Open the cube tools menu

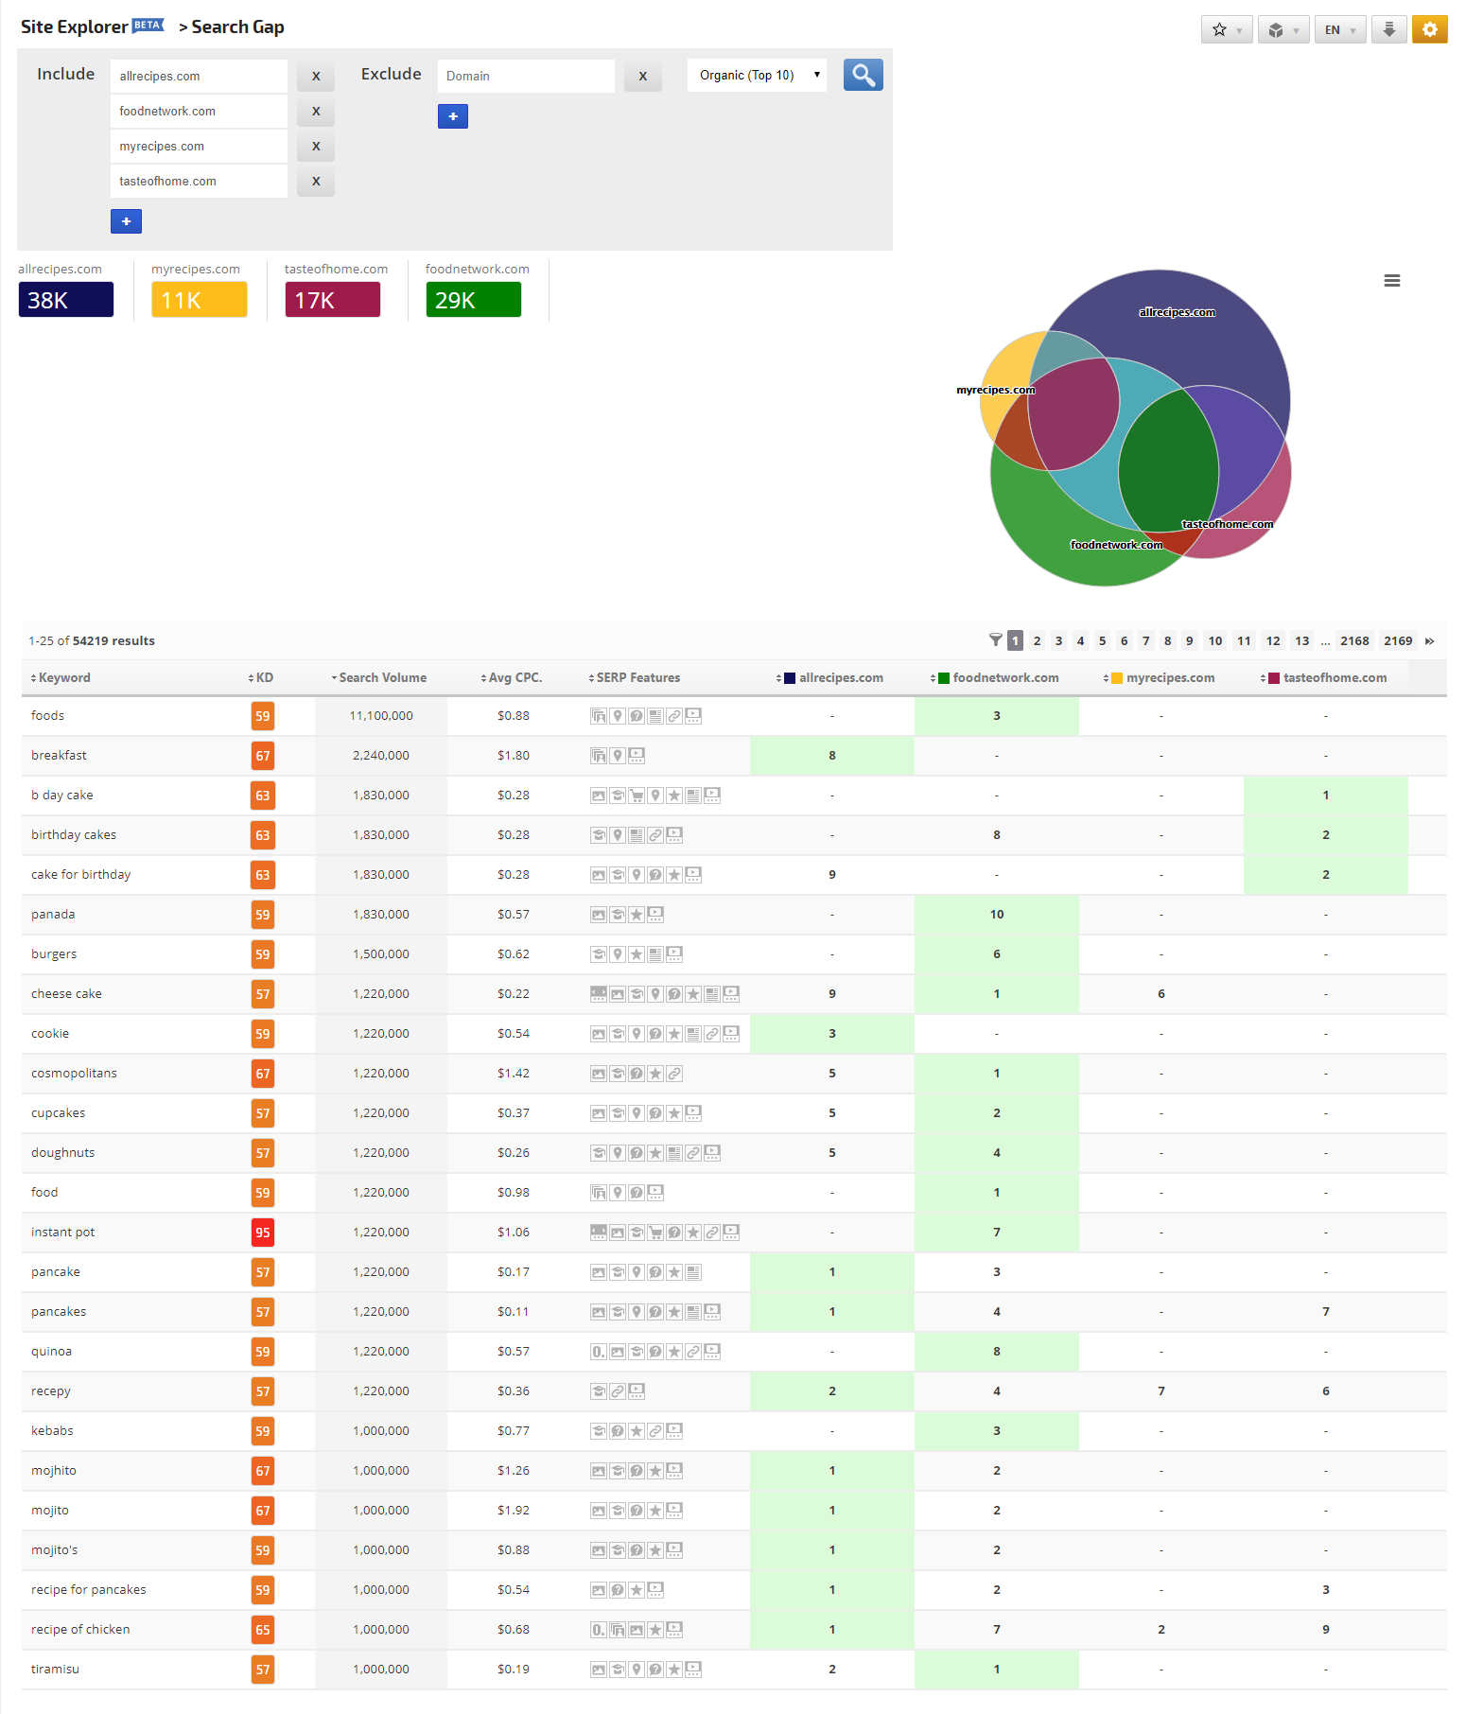tap(1283, 29)
